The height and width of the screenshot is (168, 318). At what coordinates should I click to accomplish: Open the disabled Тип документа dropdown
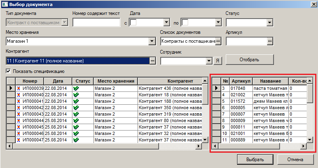pyautogui.click(x=65, y=23)
